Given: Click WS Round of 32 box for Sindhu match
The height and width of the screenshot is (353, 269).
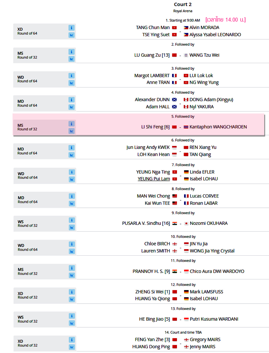Looking at the screenshot, I should pyautogui.click(x=45, y=224).
